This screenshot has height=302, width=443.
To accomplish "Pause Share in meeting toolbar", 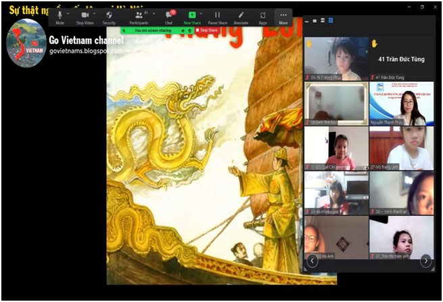I will (x=218, y=18).
